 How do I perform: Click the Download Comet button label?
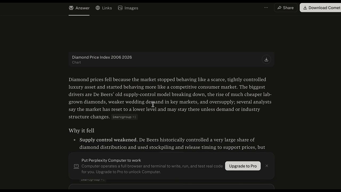tap(324, 8)
